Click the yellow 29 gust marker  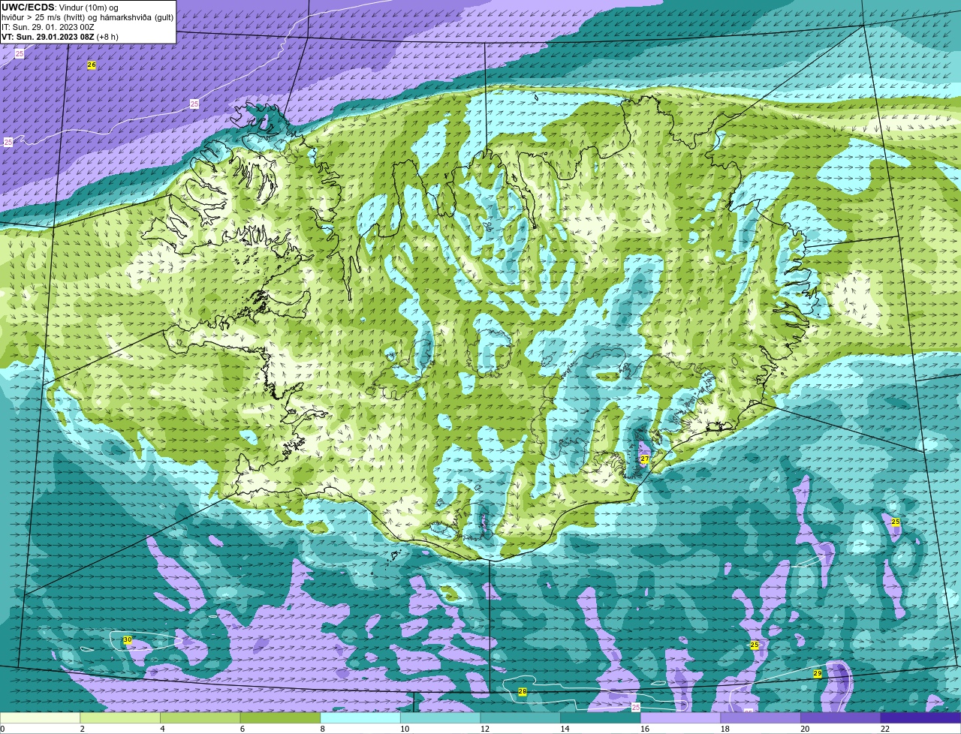[817, 674]
